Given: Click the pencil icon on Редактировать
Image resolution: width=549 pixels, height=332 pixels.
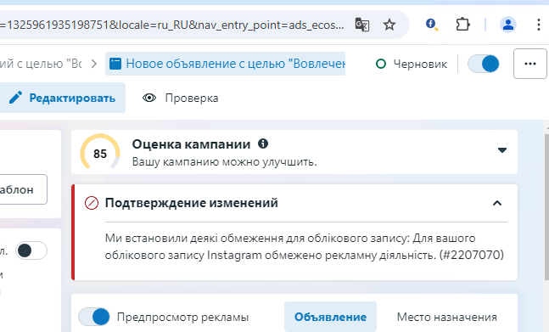Looking at the screenshot, I should [x=15, y=98].
